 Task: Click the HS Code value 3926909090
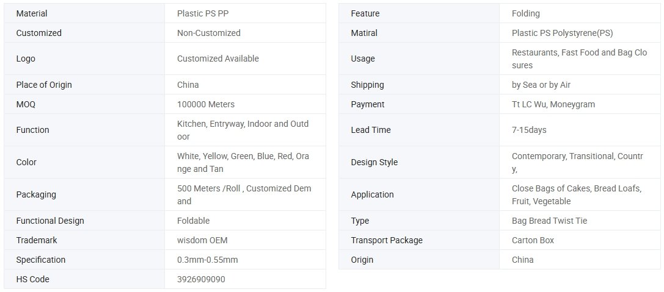coord(201,279)
